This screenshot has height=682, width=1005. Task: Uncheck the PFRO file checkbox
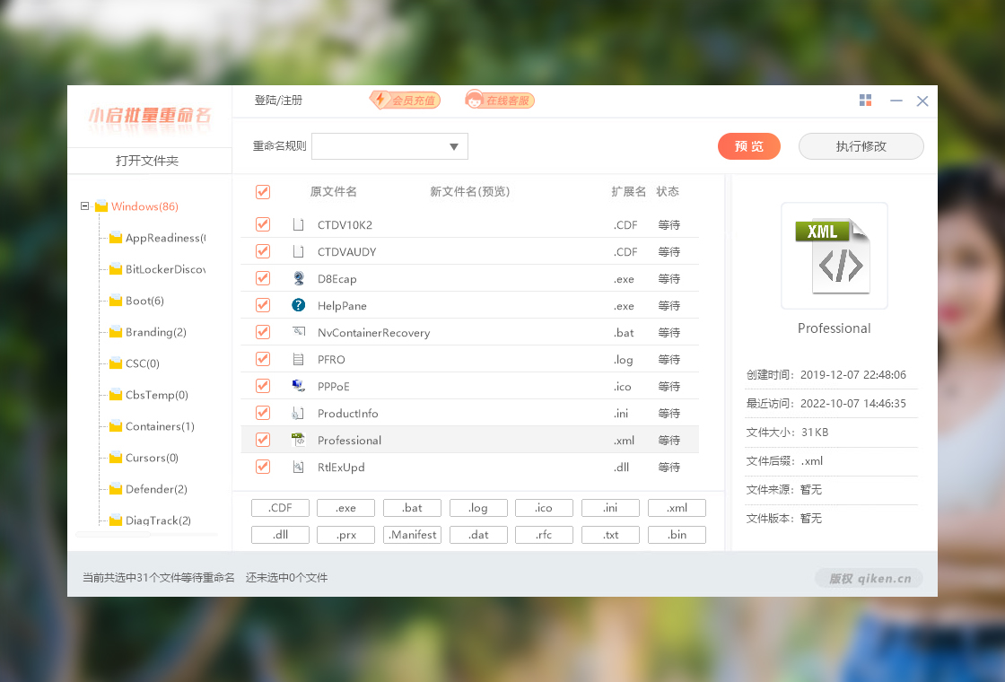coord(263,359)
